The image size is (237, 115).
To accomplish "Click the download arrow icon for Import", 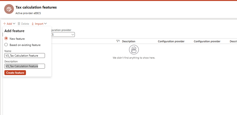I will coord(33,24).
